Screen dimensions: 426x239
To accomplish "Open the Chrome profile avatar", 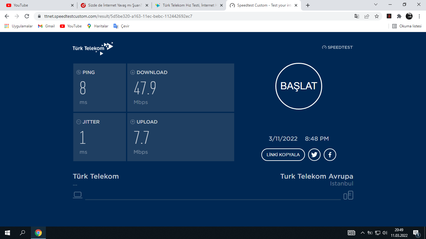I will [409, 16].
